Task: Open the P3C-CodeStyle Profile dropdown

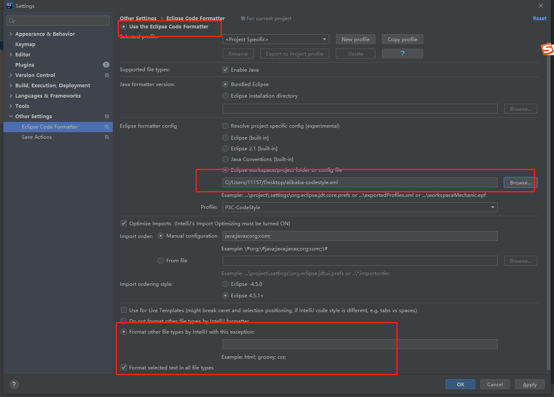Action: coord(360,207)
